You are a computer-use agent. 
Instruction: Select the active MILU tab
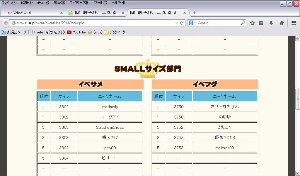157,13
